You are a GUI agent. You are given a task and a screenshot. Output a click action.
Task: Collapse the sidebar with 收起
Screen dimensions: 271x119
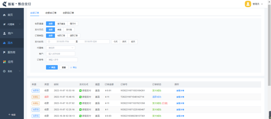pyautogui.click(x=12, y=115)
